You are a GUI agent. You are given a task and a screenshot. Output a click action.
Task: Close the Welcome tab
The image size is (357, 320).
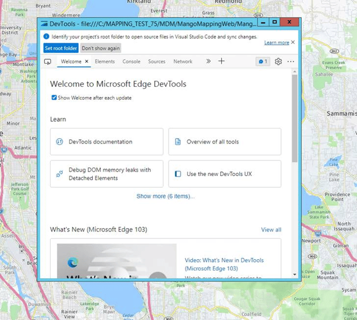pyautogui.click(x=86, y=61)
